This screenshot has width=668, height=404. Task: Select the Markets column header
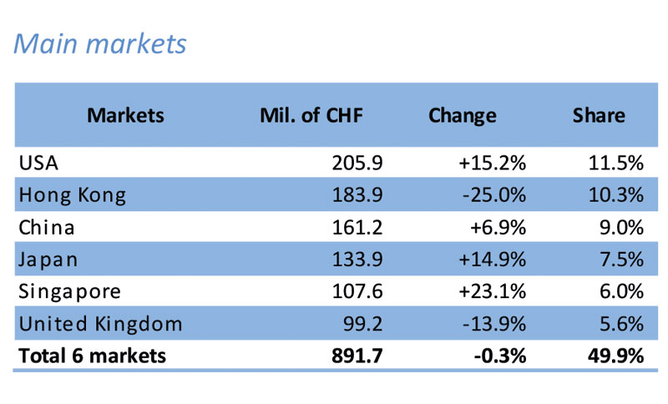pyautogui.click(x=125, y=115)
